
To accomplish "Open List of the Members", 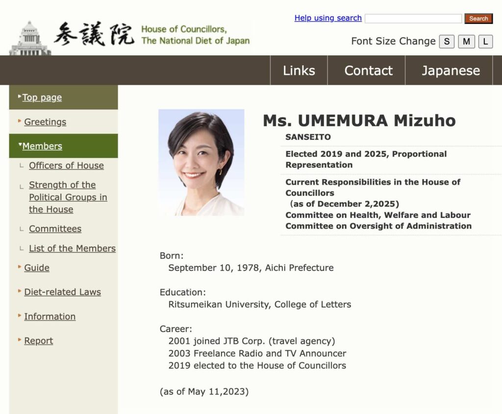I will tap(72, 249).
